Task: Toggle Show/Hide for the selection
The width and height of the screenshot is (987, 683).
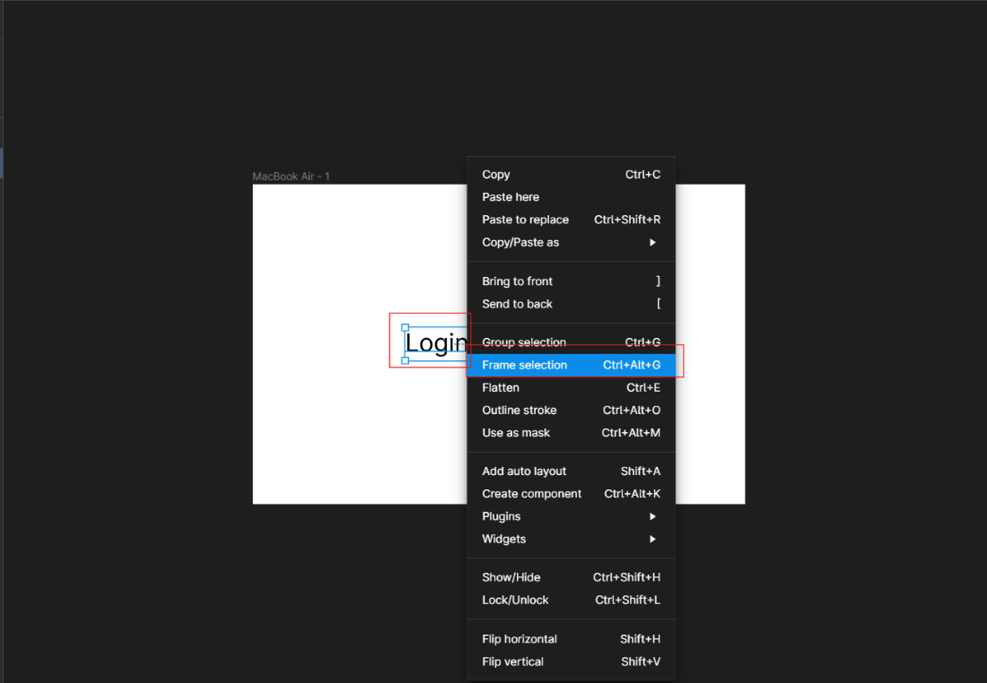Action: coord(511,576)
